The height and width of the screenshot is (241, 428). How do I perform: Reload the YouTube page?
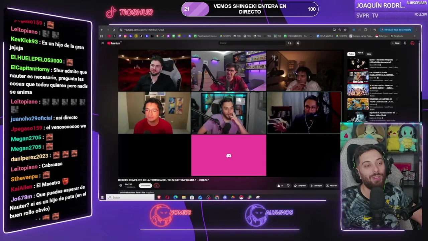pos(114,30)
